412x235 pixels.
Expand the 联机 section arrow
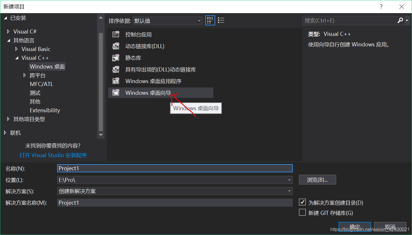(x=5, y=133)
